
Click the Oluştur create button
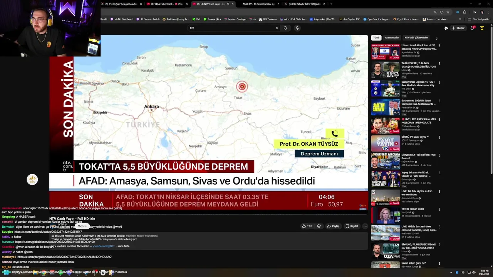pos(458,28)
